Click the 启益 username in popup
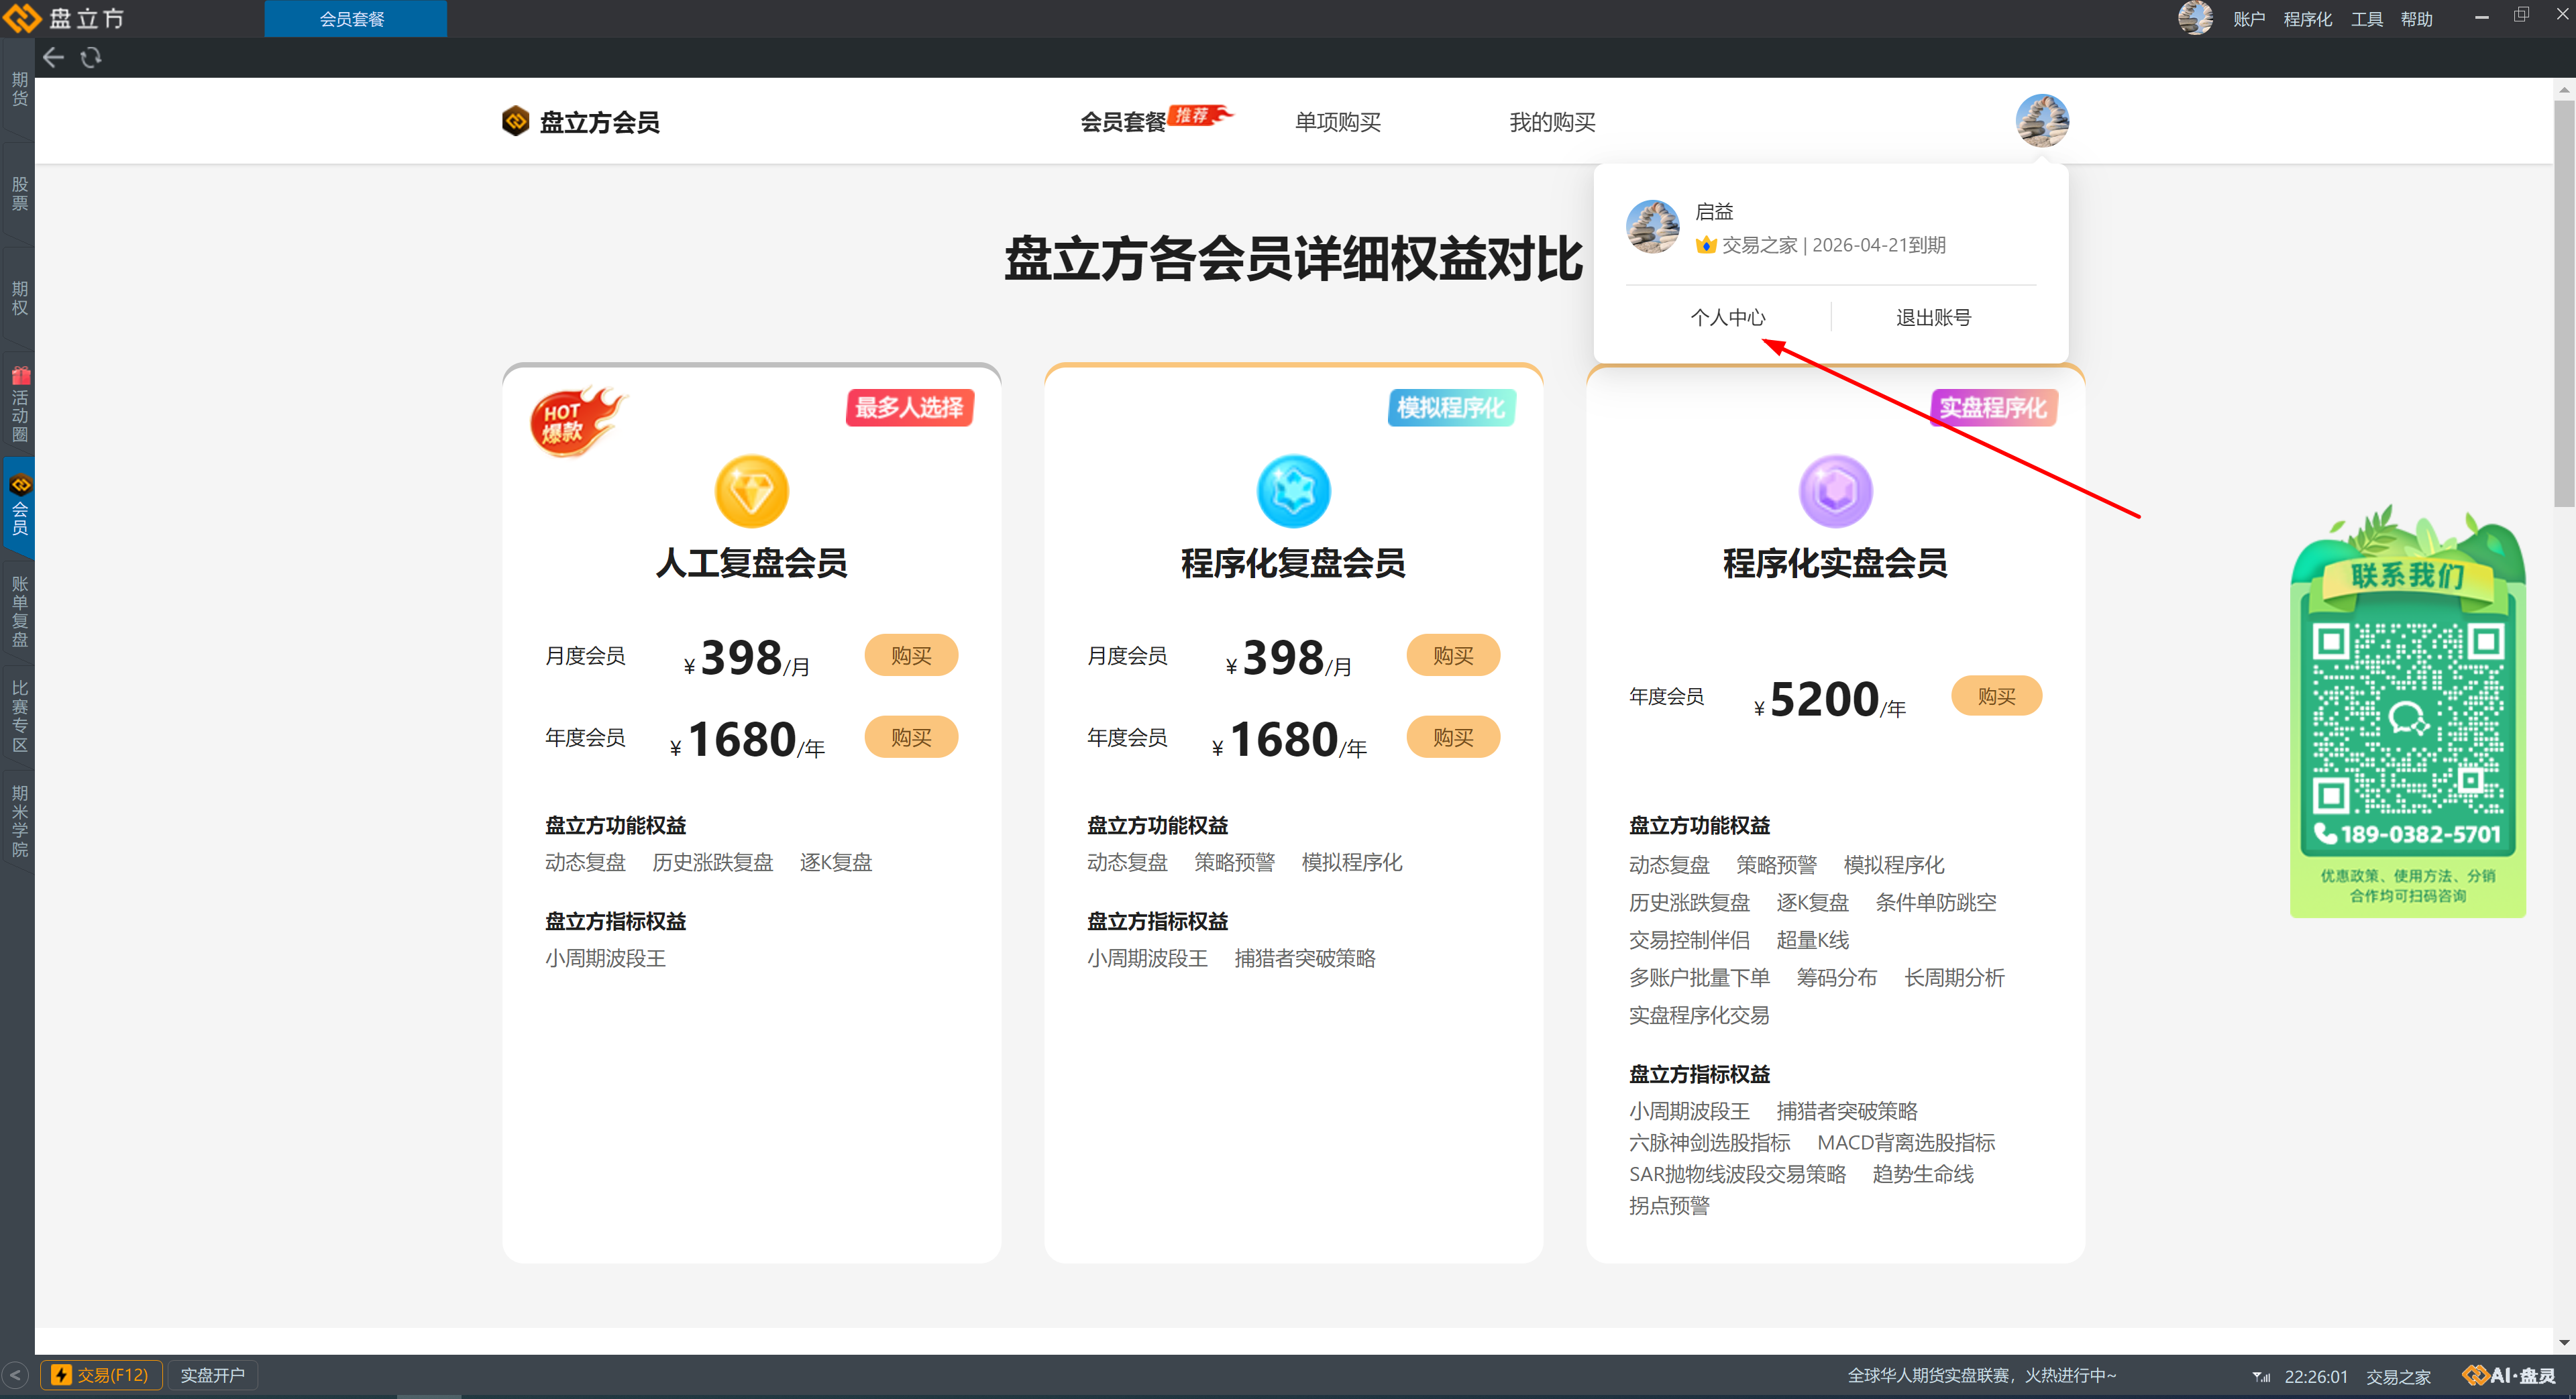Image resolution: width=2576 pixels, height=1399 pixels. click(x=1714, y=211)
